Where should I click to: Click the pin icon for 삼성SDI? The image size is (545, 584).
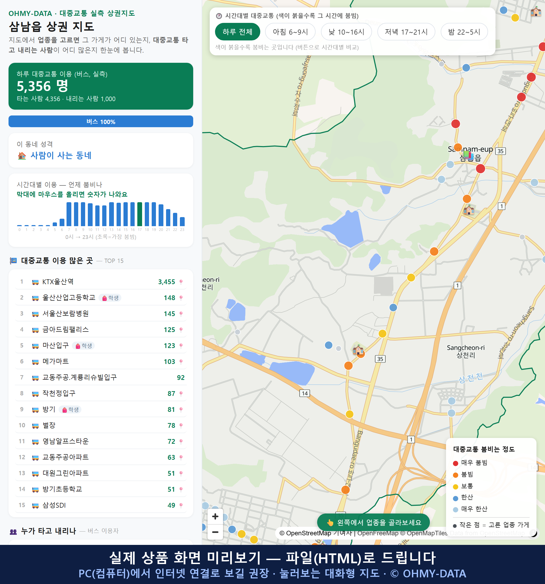pos(181,505)
